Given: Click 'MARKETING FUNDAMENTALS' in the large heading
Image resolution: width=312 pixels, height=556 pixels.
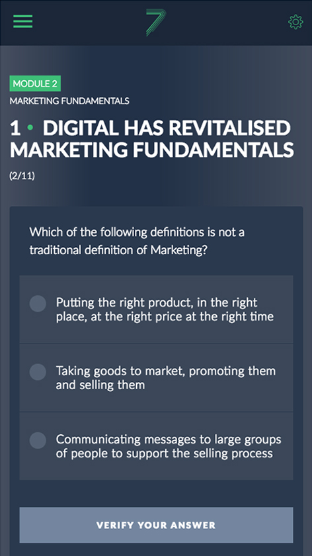Looking at the screenshot, I should click(152, 150).
